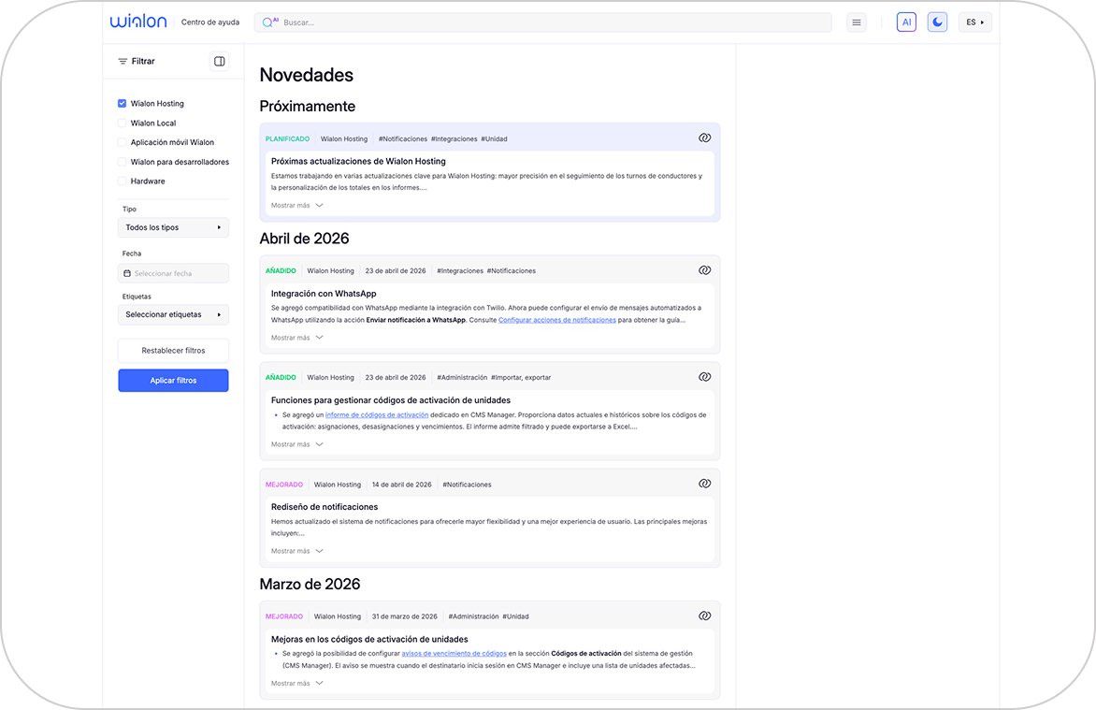1096x710 pixels.
Task: Copy link icon for Rediseño de notificaciones card
Action: click(704, 484)
